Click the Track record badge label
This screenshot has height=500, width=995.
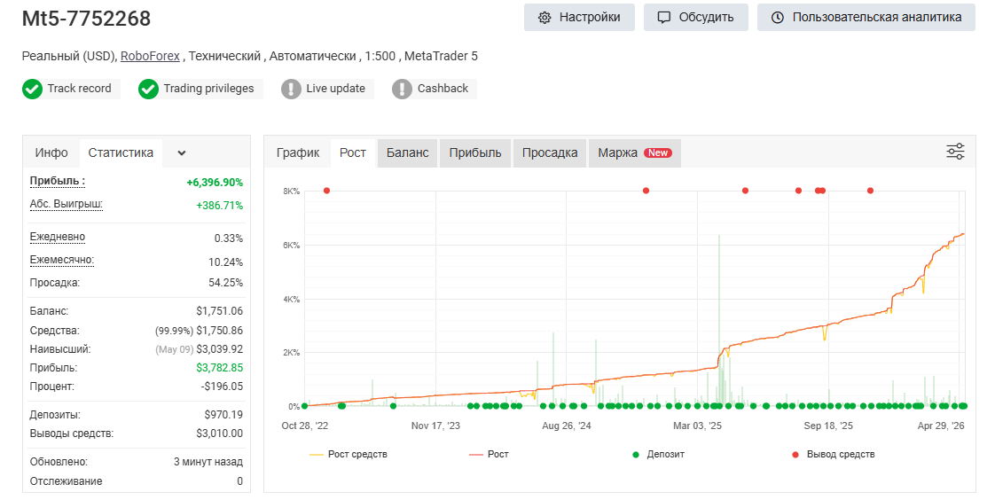pyautogui.click(x=79, y=88)
